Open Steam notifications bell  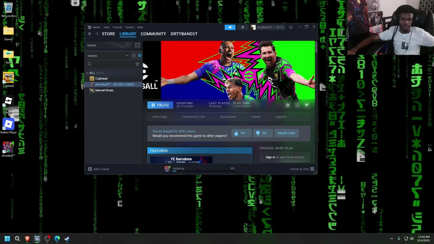[242, 27]
